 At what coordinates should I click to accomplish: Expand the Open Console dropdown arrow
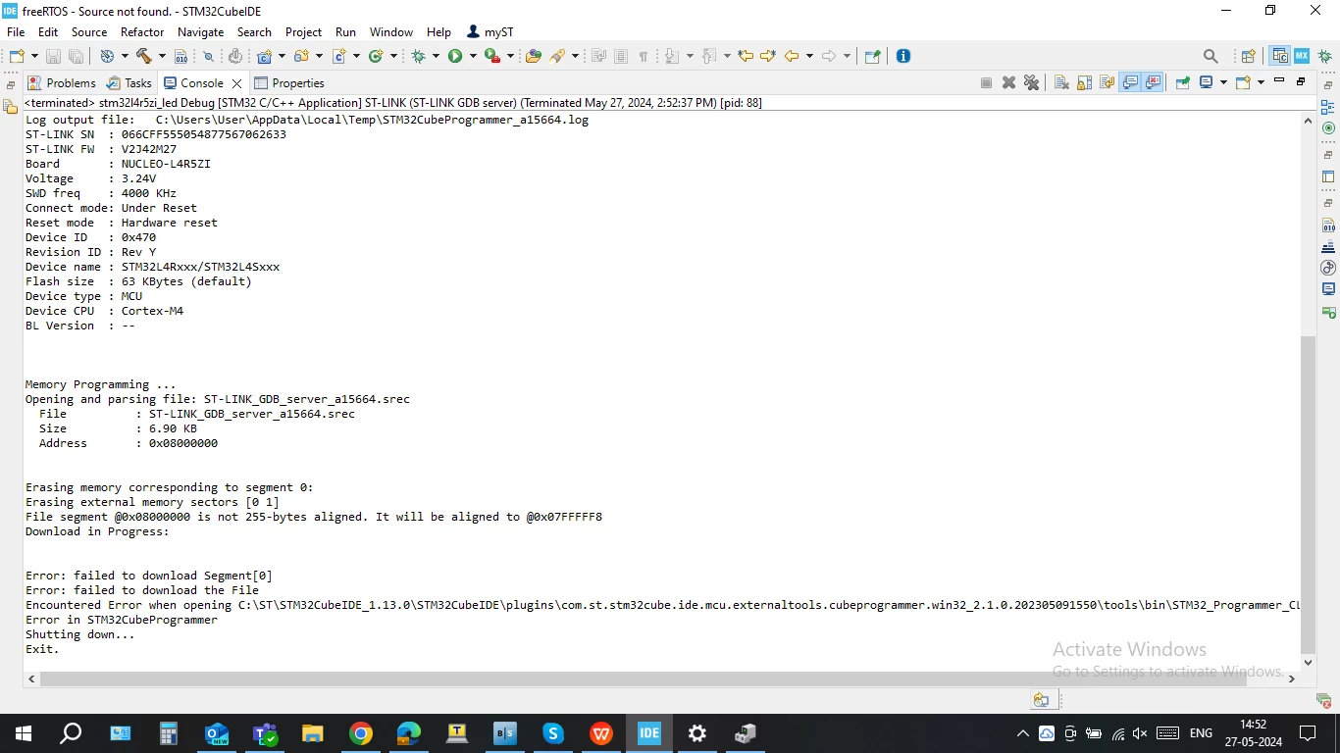click(1261, 83)
